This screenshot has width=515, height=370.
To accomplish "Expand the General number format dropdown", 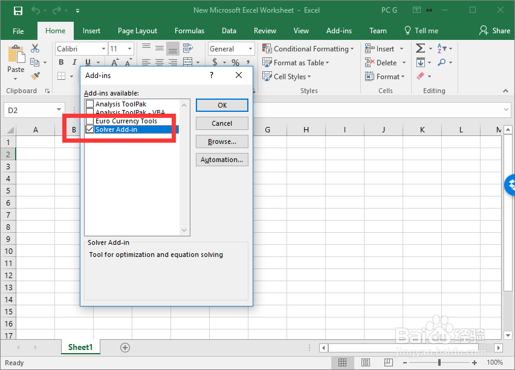I will (251, 48).
